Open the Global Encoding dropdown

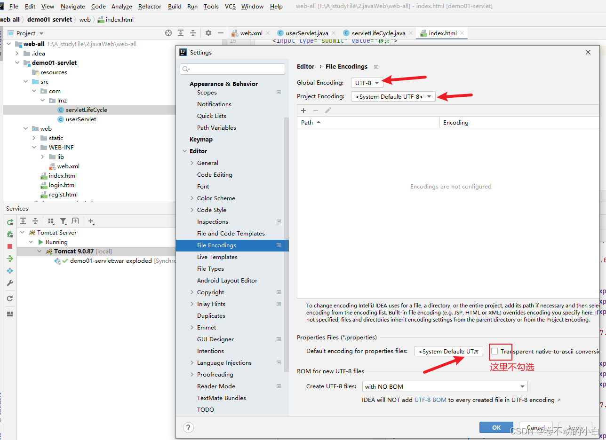click(x=367, y=83)
